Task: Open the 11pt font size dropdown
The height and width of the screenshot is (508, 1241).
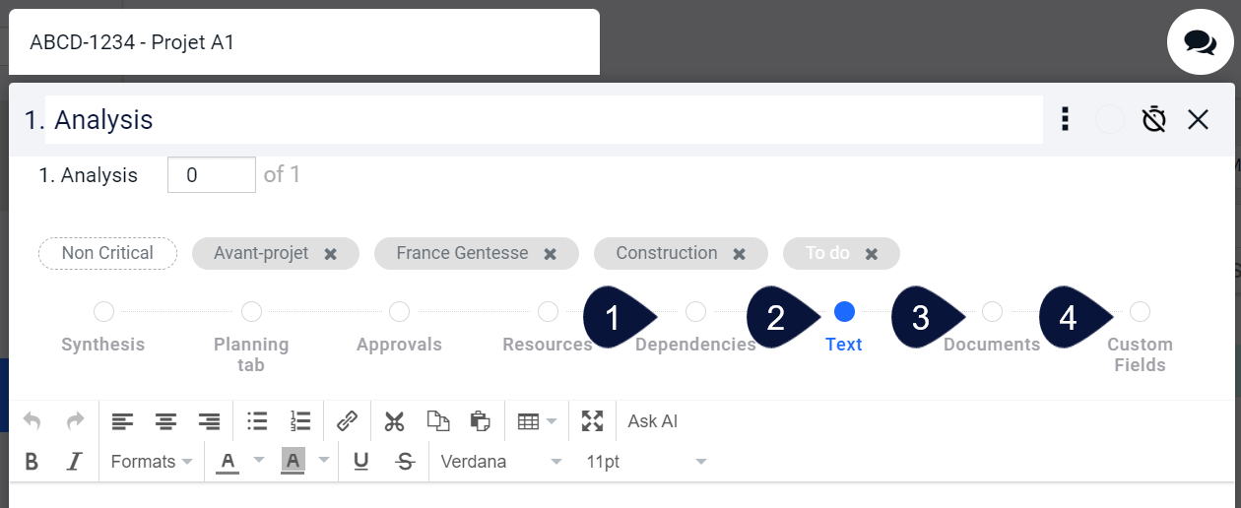Action: tap(646, 462)
